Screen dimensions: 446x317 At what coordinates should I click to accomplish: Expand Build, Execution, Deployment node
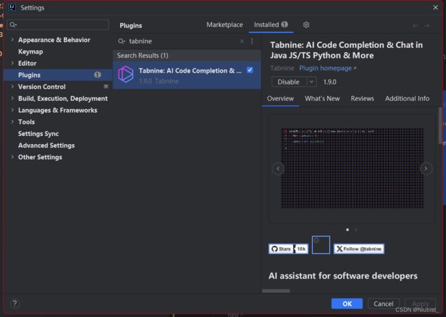coord(12,98)
